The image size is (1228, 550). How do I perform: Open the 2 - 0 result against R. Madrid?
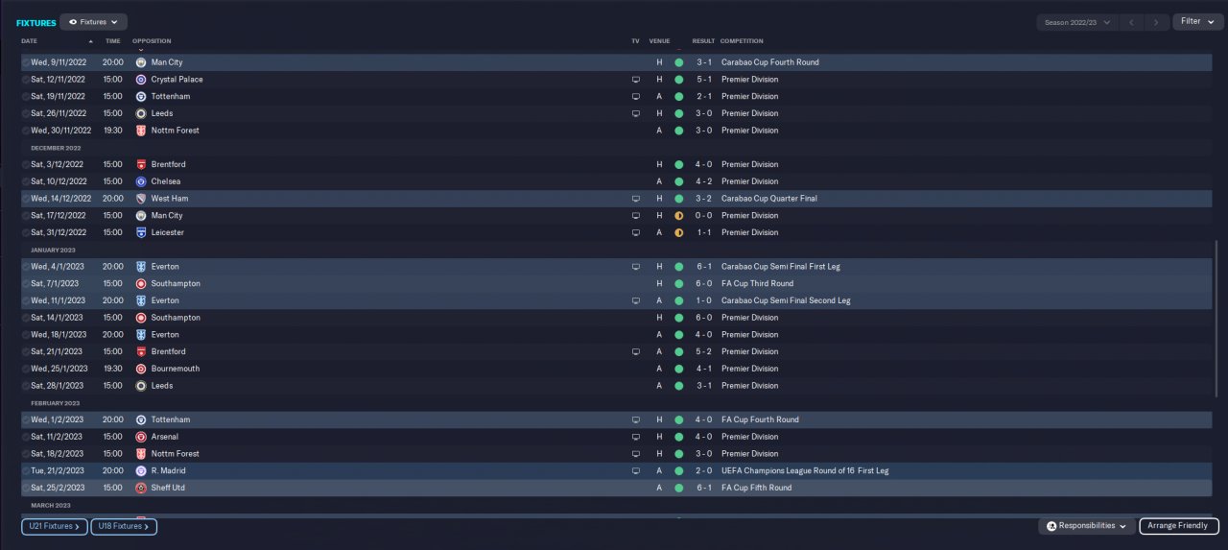pos(703,471)
